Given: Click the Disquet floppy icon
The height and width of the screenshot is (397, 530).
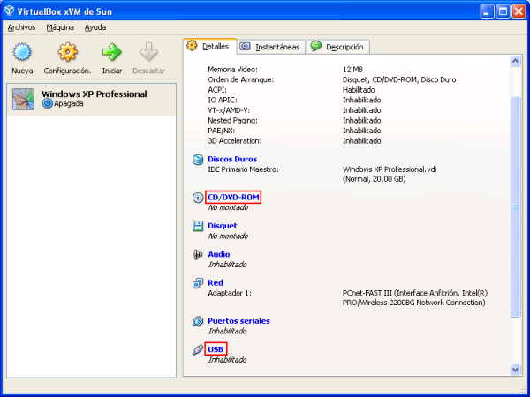Looking at the screenshot, I should point(198,226).
